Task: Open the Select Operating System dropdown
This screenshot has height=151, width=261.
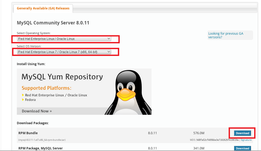Action: pyautogui.click(x=64, y=39)
